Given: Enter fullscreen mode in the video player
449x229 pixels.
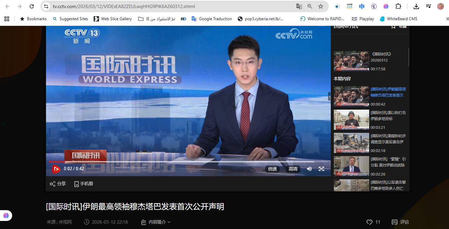Looking at the screenshot, I should (x=321, y=169).
